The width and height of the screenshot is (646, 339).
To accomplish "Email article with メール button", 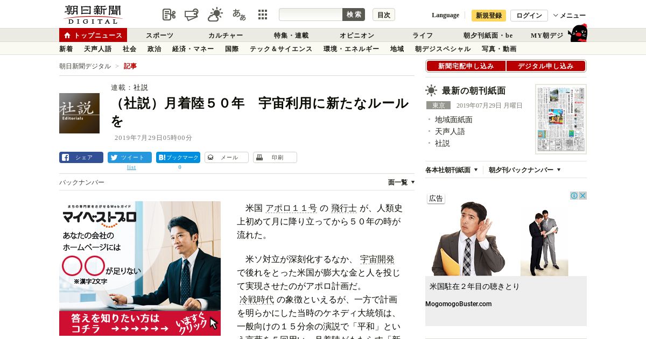I will pyautogui.click(x=227, y=158).
